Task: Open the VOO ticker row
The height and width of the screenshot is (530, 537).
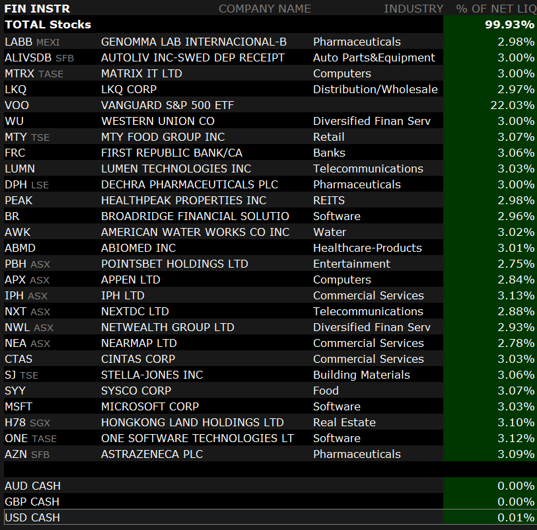Action: click(270, 105)
